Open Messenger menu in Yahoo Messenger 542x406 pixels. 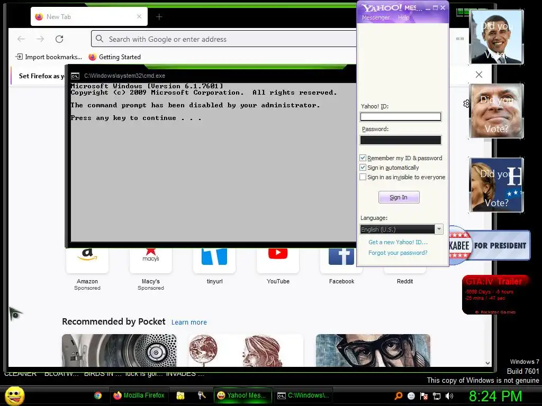point(375,17)
